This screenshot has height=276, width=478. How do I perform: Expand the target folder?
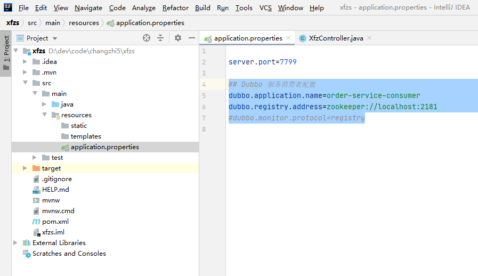pyautogui.click(x=25, y=168)
